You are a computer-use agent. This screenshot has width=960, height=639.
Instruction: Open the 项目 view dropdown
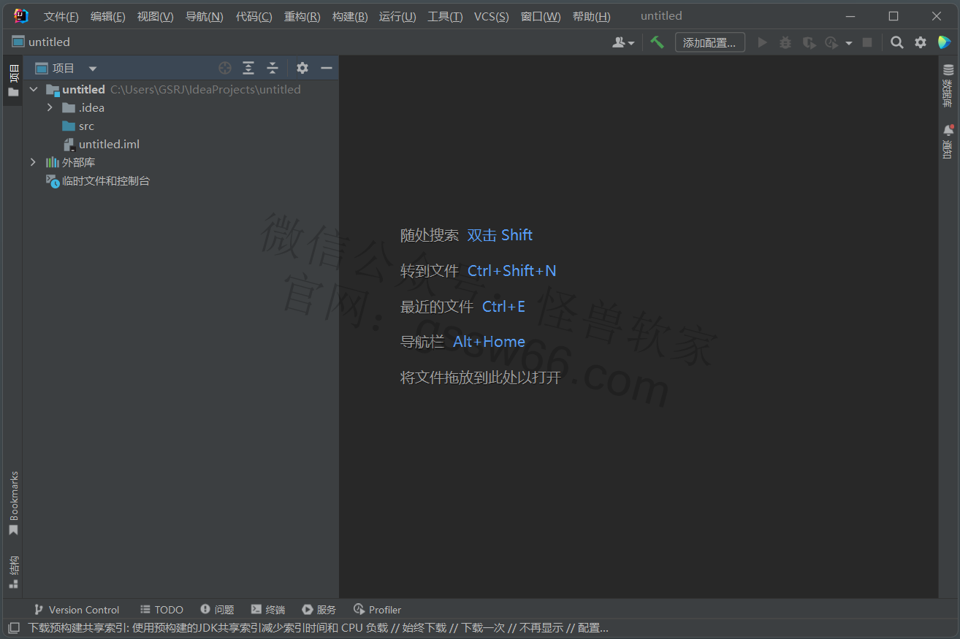pos(93,69)
